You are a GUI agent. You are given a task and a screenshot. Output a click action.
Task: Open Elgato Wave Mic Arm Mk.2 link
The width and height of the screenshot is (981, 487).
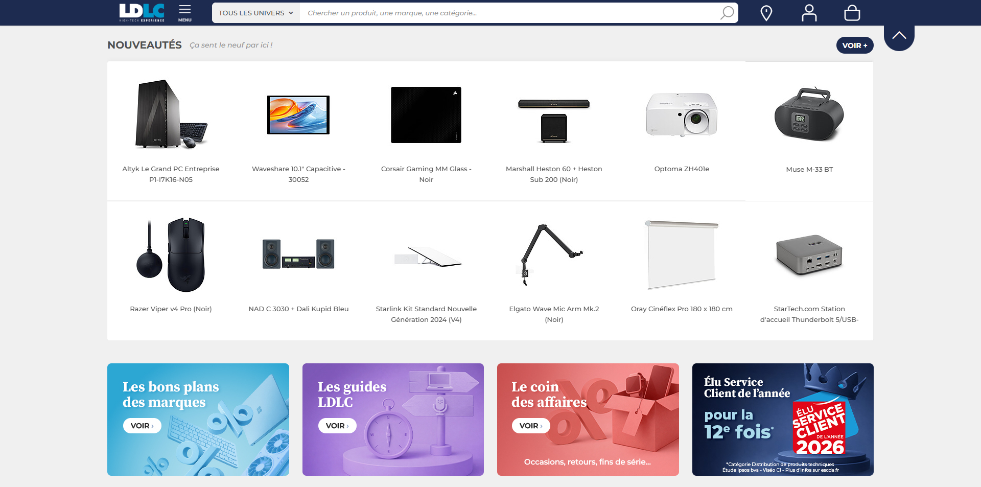(x=554, y=314)
